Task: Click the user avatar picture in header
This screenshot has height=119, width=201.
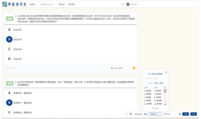Action: point(128,4)
